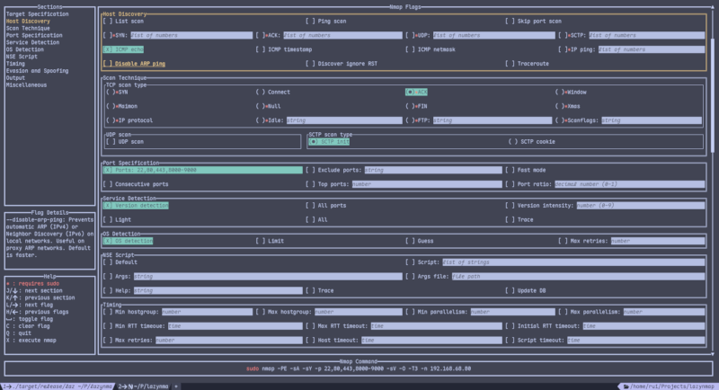The height and width of the screenshot is (390, 719).
Task: Select Evasion and Spoofing in the Sections list
Action: 37,71
